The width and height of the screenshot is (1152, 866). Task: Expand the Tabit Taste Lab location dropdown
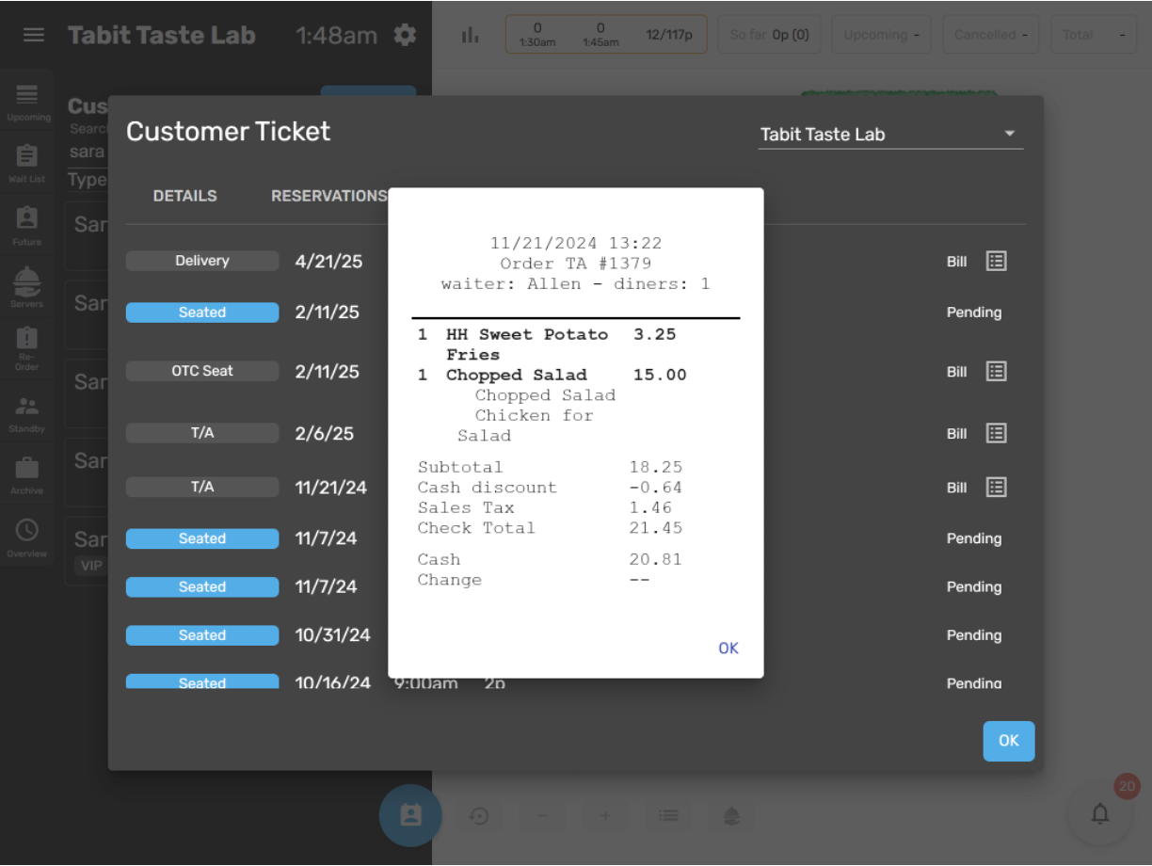890,134
